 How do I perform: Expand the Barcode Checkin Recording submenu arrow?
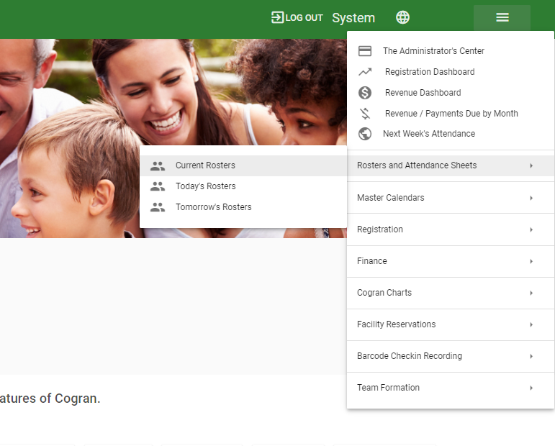531,356
